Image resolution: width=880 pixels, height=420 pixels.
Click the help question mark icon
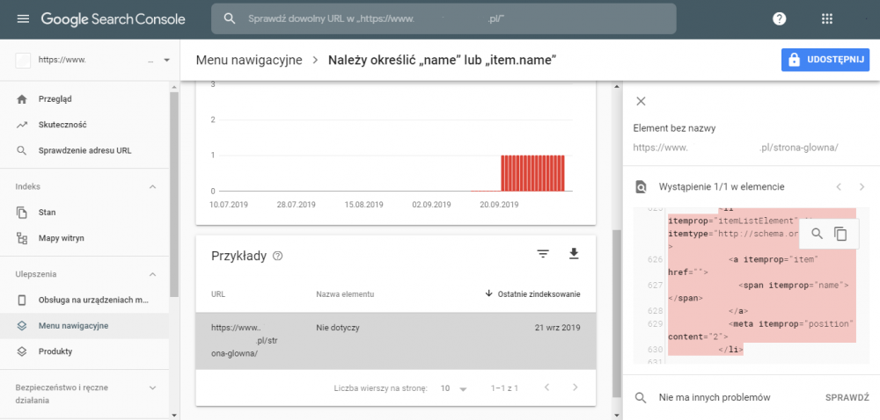pos(779,18)
